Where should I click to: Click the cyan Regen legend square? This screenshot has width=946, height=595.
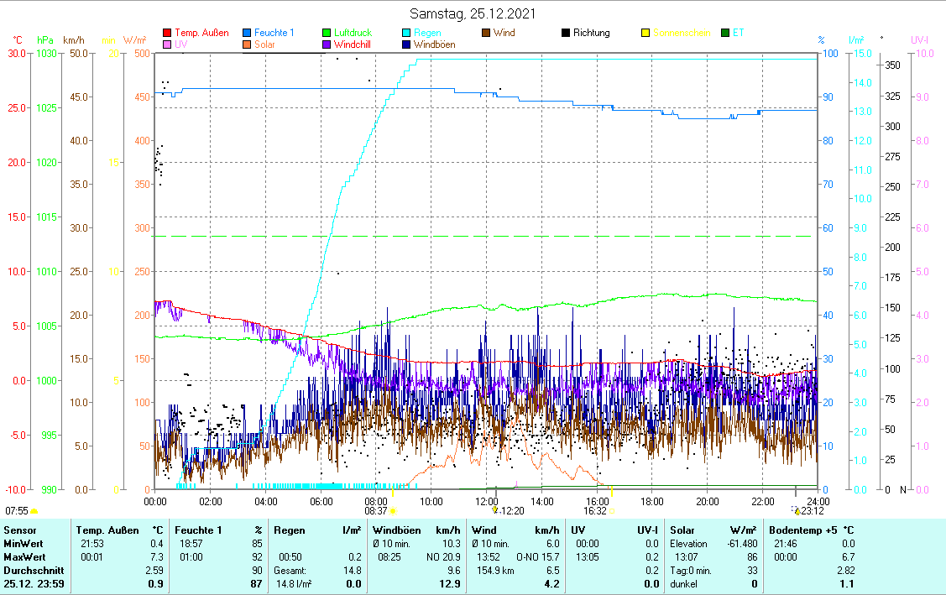[x=407, y=34]
